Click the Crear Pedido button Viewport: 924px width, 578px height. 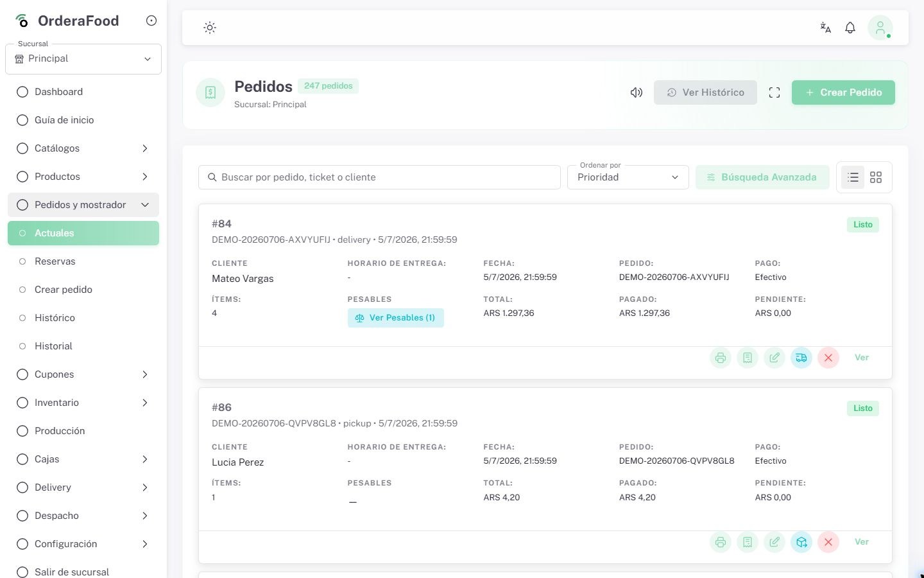pyautogui.click(x=843, y=92)
